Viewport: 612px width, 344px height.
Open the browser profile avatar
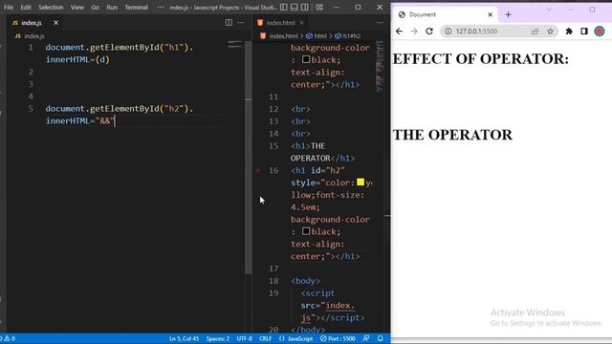(x=600, y=32)
